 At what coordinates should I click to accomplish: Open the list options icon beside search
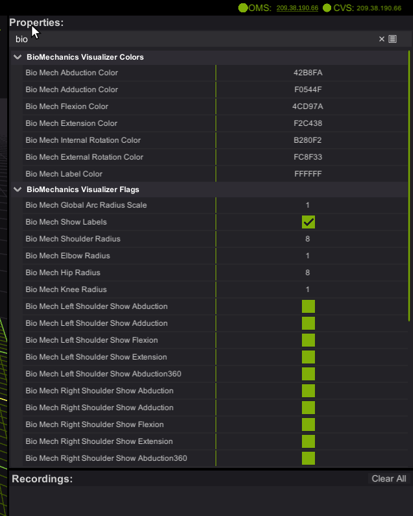[x=392, y=39]
